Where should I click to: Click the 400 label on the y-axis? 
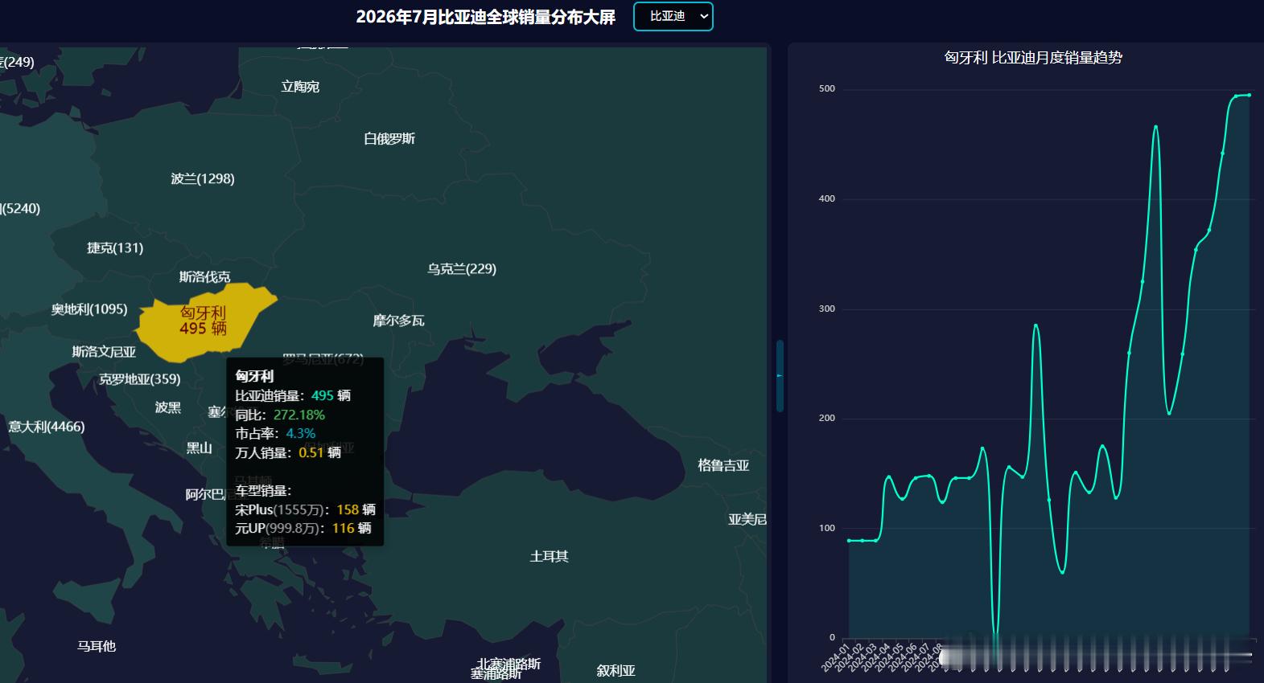click(x=827, y=198)
